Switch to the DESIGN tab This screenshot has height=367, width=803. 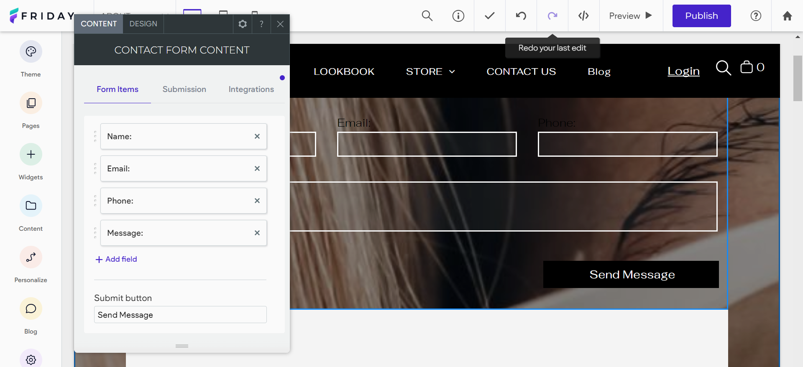(143, 24)
